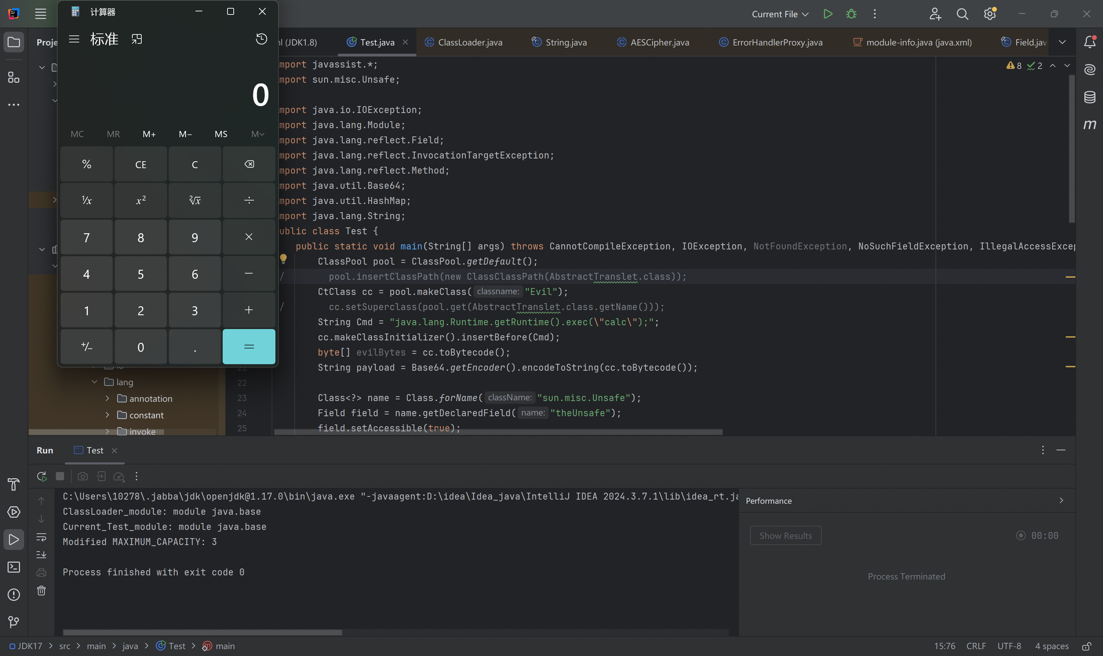Toggle read-only lock in status bar
The width and height of the screenshot is (1103, 656).
(1087, 646)
